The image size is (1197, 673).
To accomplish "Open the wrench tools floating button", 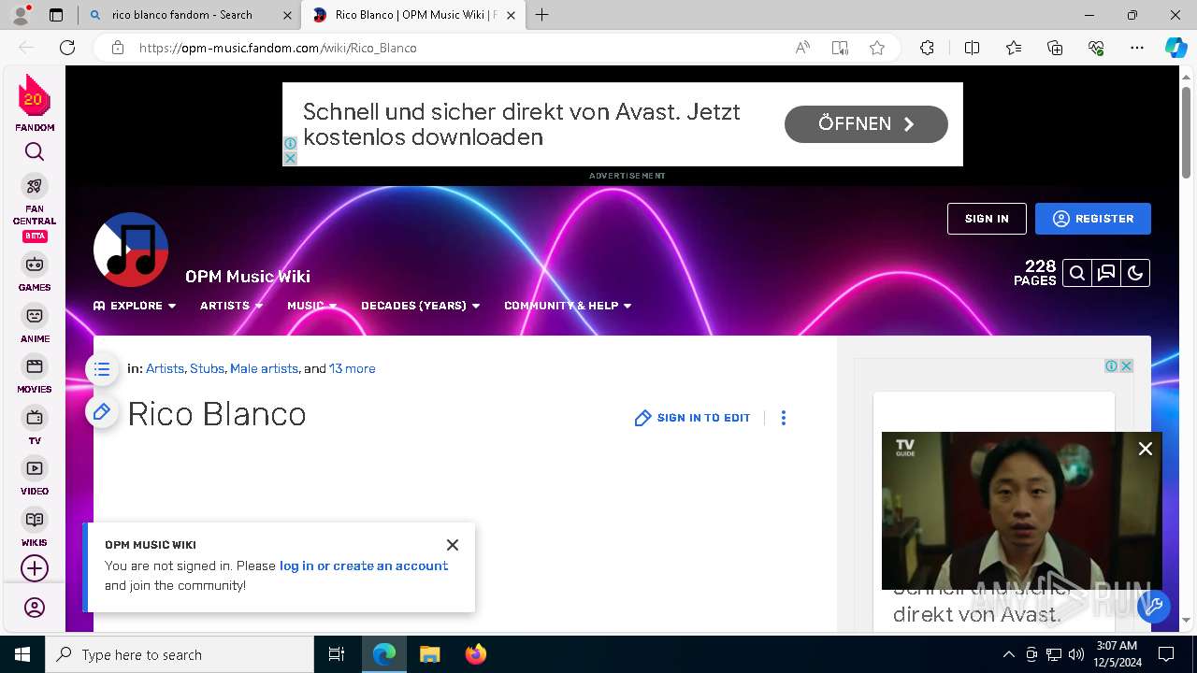I will 1154,606.
